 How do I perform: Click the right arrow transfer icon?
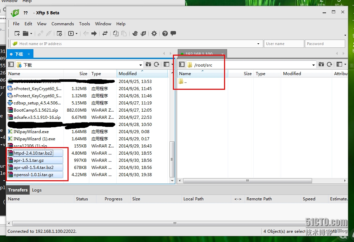pyautogui.click(x=94, y=33)
